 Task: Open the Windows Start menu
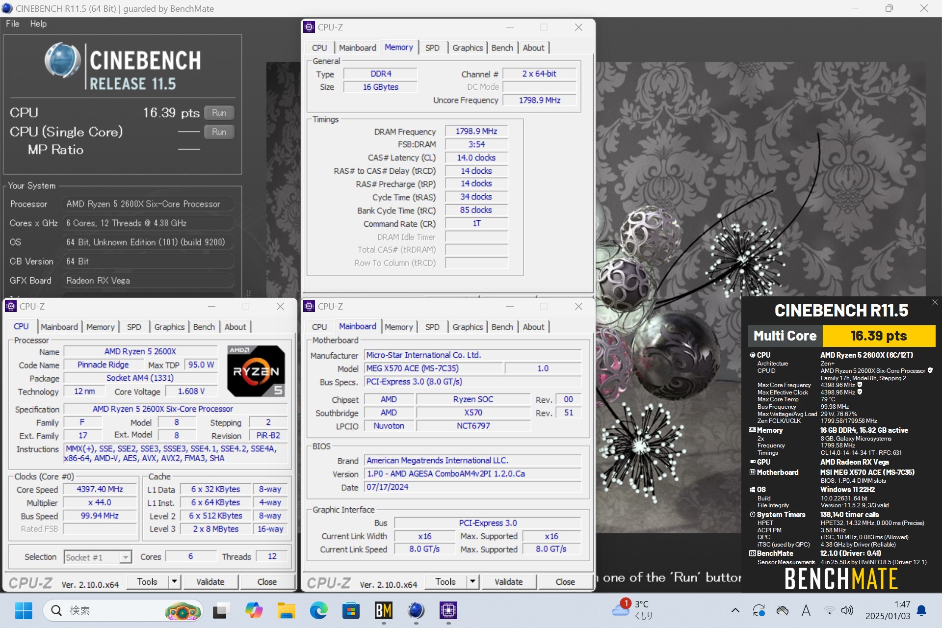click(24, 610)
